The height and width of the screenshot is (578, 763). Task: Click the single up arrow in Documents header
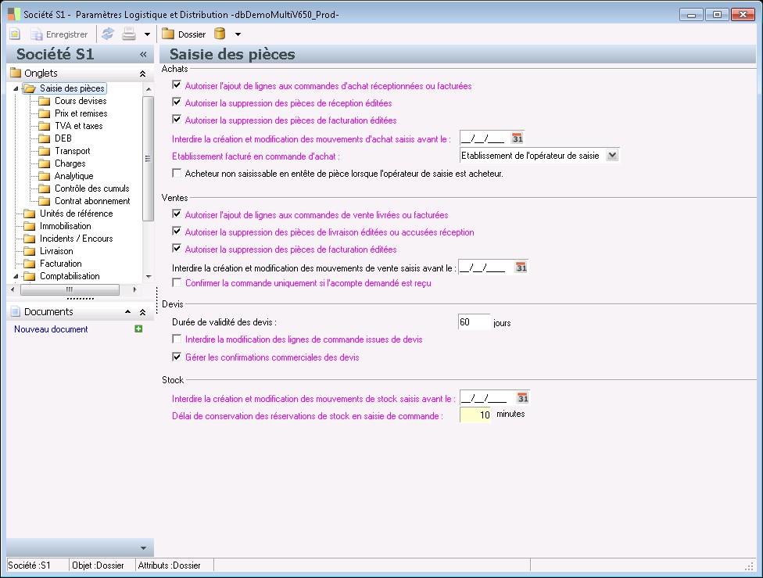click(x=127, y=311)
